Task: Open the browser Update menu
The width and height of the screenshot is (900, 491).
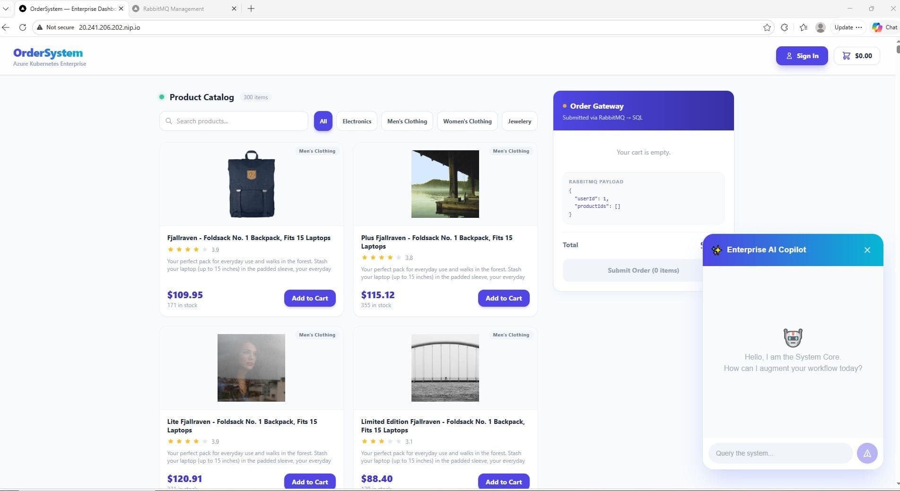Action: pos(848,27)
